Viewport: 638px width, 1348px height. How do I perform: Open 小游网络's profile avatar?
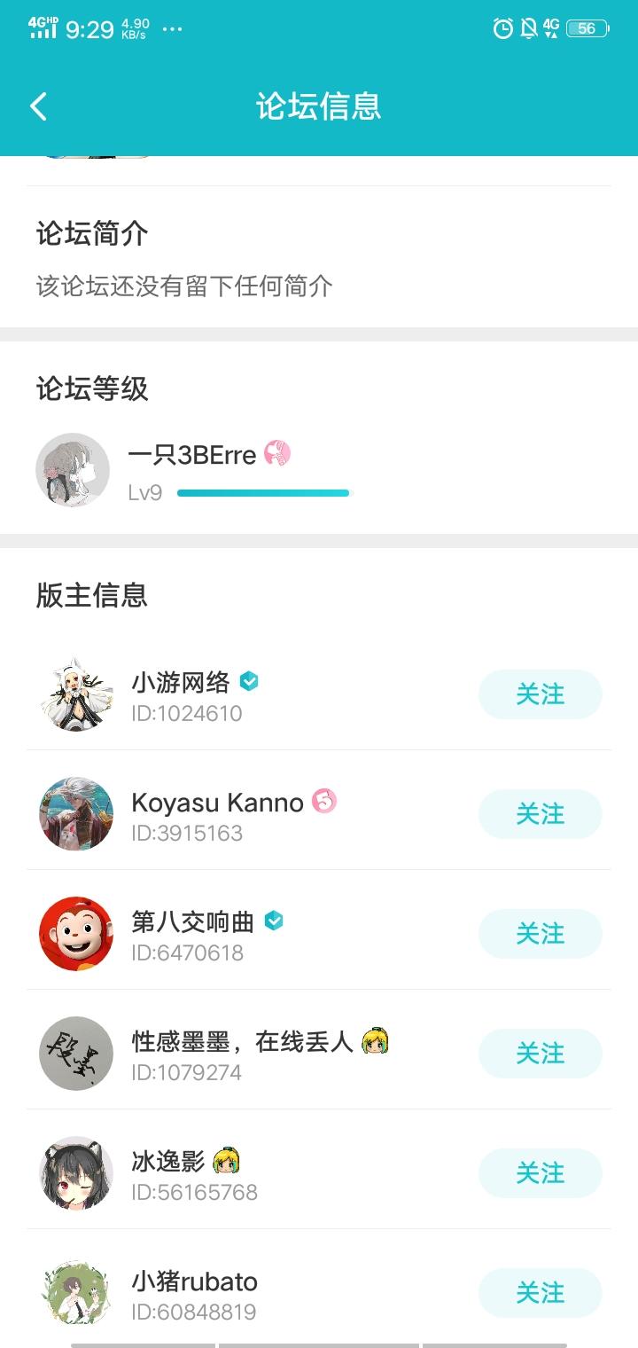(76, 694)
